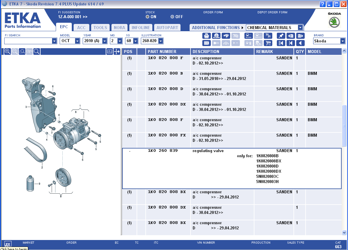Screen dimensions: 348x250
Task: Switch to the NORA tab
Action: click(x=119, y=28)
